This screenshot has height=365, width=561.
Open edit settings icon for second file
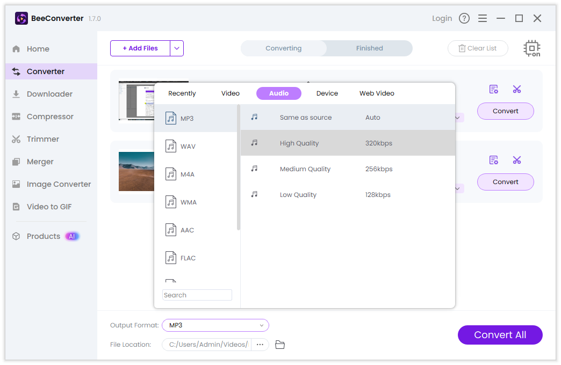click(x=494, y=160)
